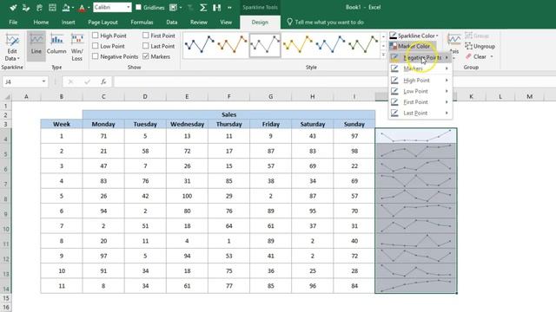Click the Insert Function fx icon
556x312 pixels.
pyautogui.click(x=103, y=81)
